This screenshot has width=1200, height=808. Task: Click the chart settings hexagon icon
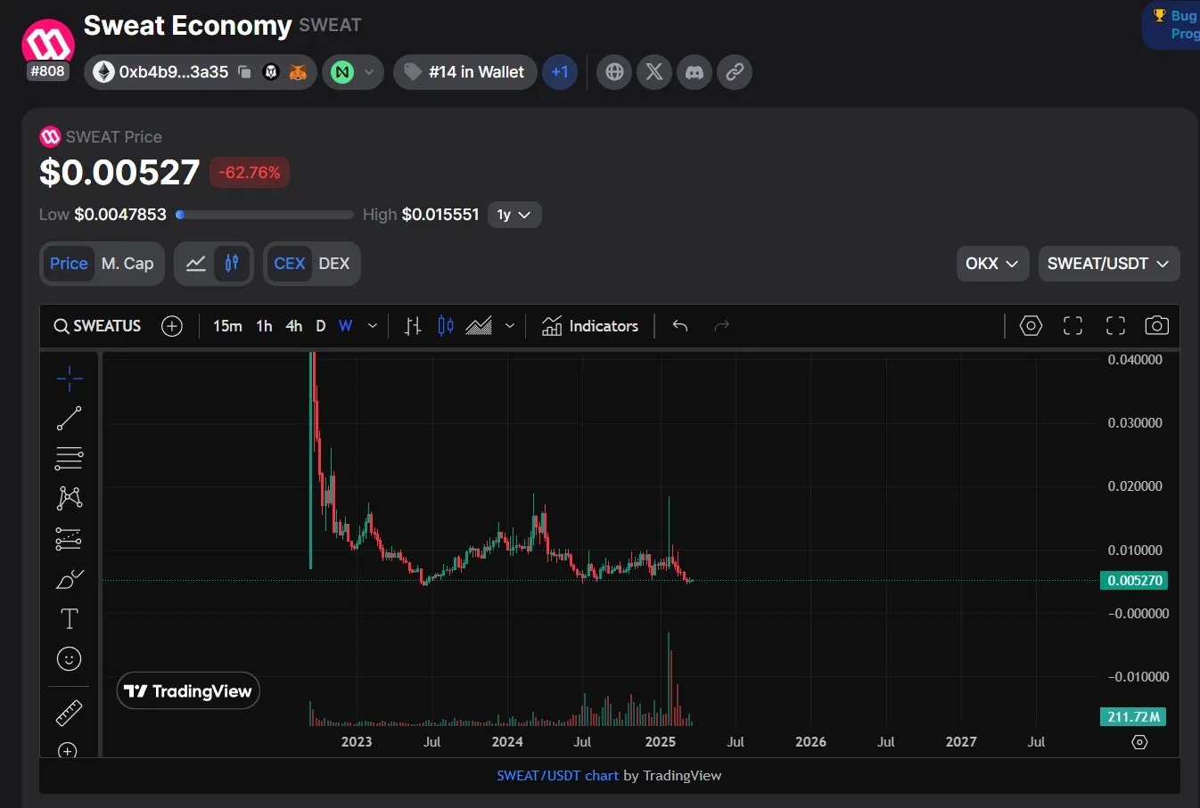coord(1031,326)
